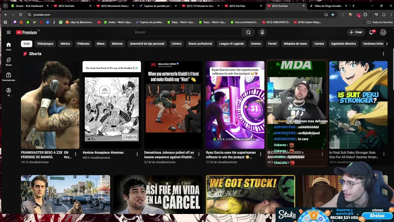
Task: Select the Motores chip
Action: pyautogui.click(x=117, y=43)
